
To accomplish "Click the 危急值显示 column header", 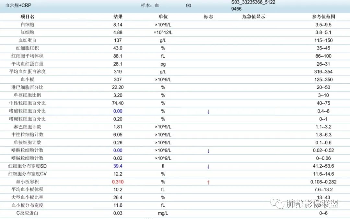I will [x=253, y=17].
